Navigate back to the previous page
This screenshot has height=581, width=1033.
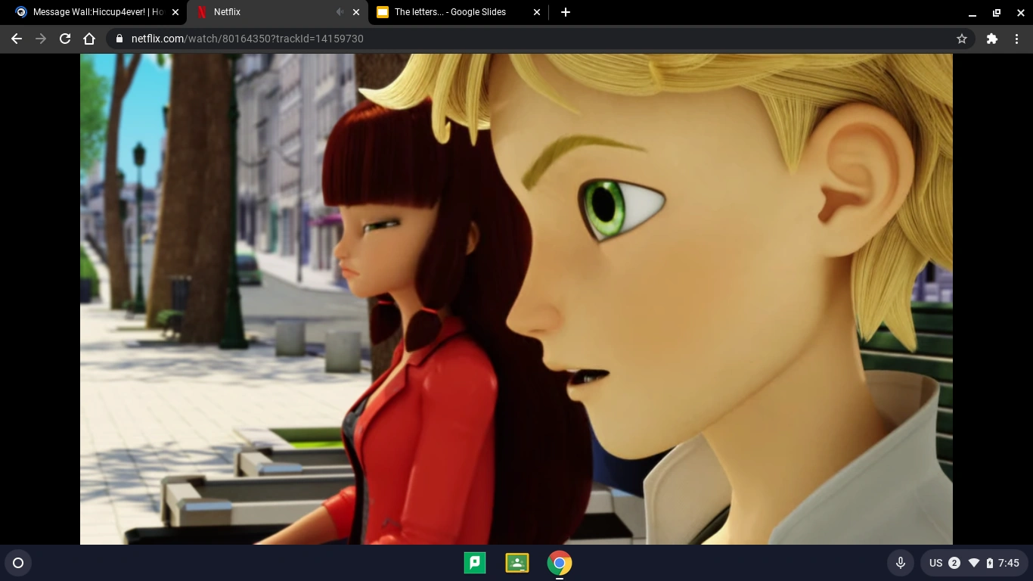coord(16,39)
